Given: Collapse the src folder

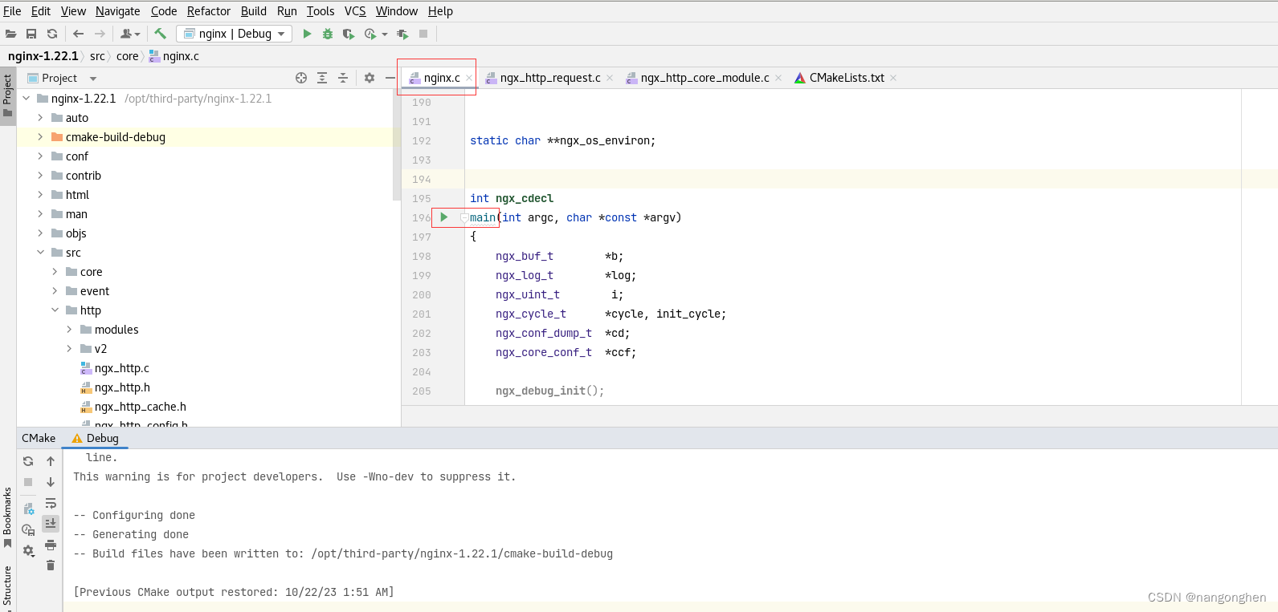Looking at the screenshot, I should click(40, 253).
